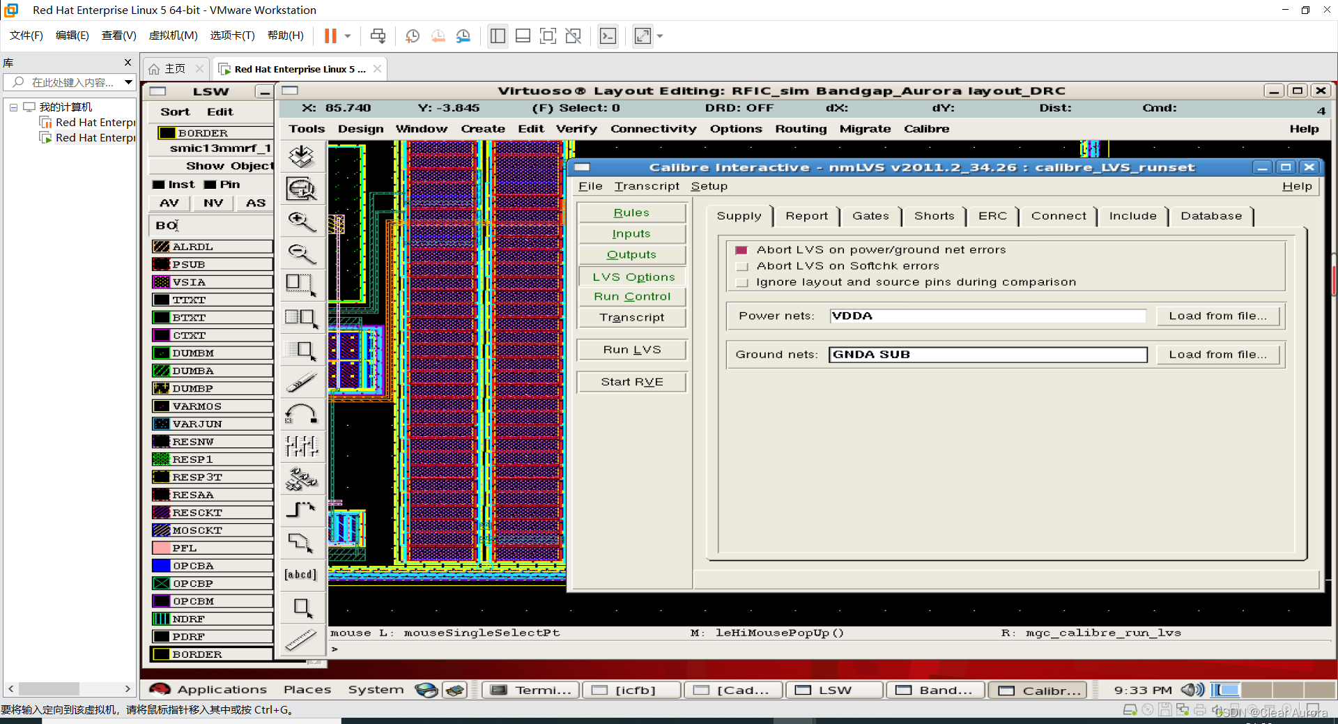
Task: Click the AV all visible button
Action: pyautogui.click(x=169, y=203)
